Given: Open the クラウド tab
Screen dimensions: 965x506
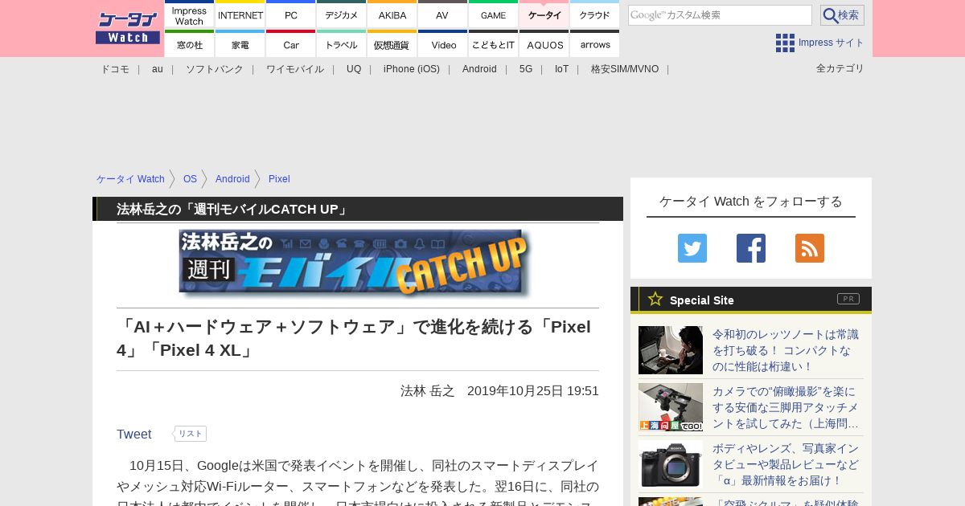Looking at the screenshot, I should point(594,15).
